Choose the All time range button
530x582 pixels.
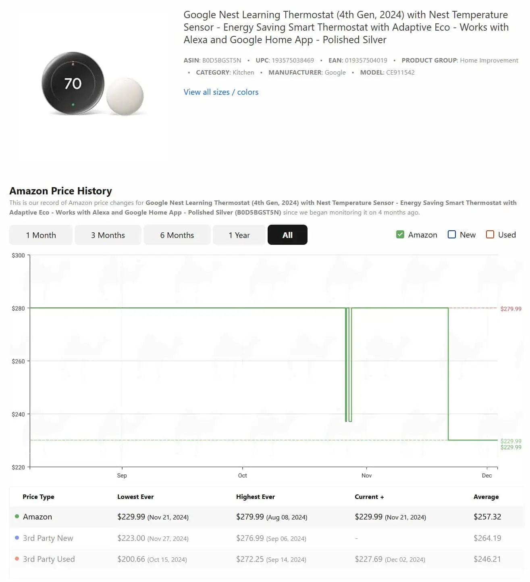click(x=287, y=235)
